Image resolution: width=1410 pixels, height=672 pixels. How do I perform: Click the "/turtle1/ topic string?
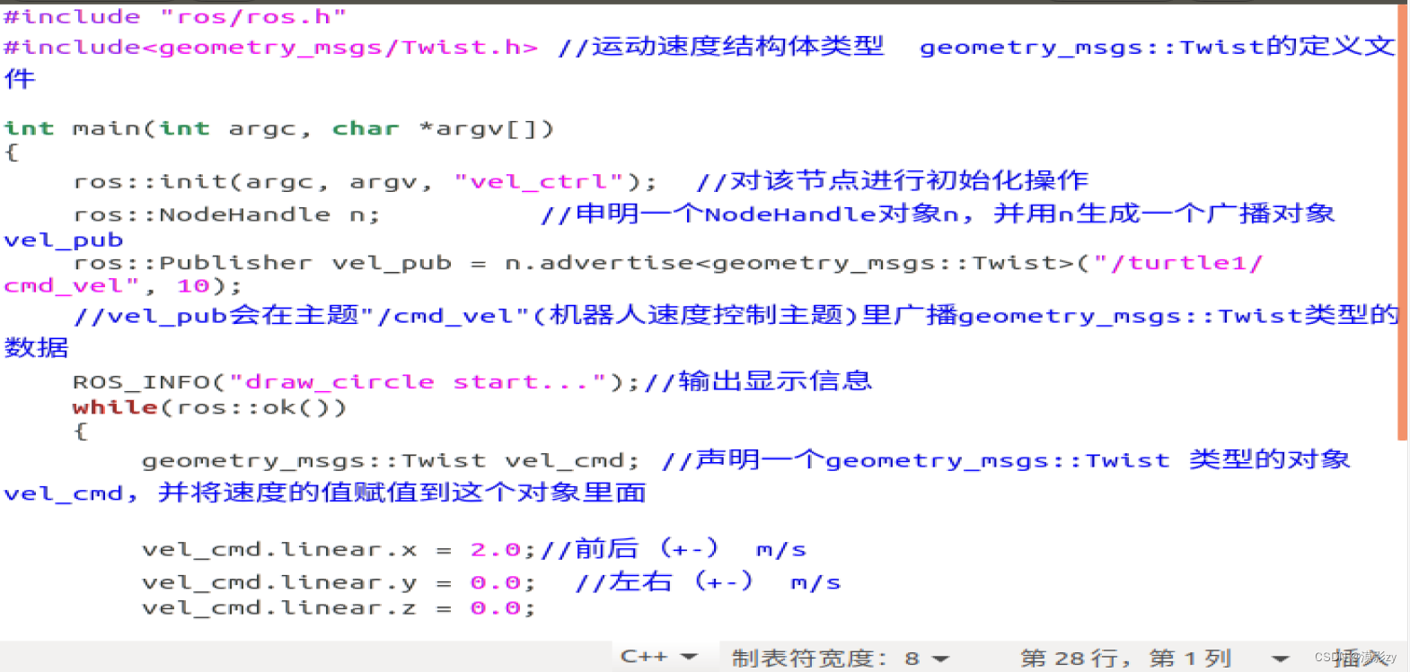click(1178, 263)
